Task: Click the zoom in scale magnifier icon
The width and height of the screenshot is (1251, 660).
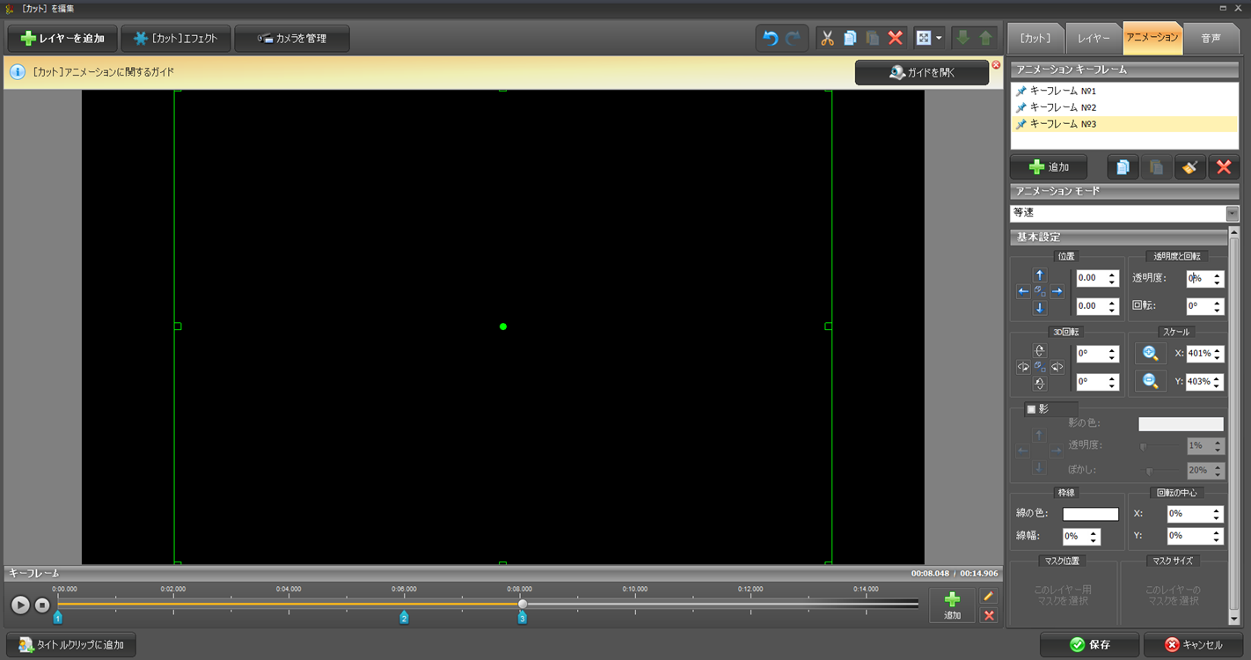Action: click(1149, 354)
